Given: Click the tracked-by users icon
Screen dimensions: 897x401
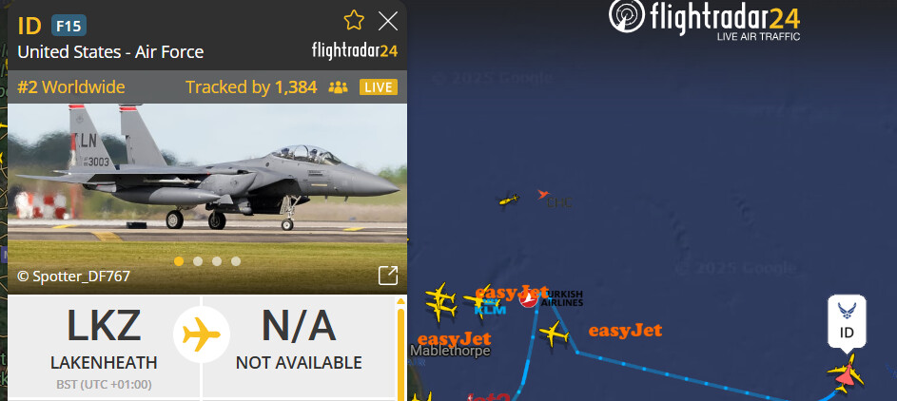Looking at the screenshot, I should [338, 87].
